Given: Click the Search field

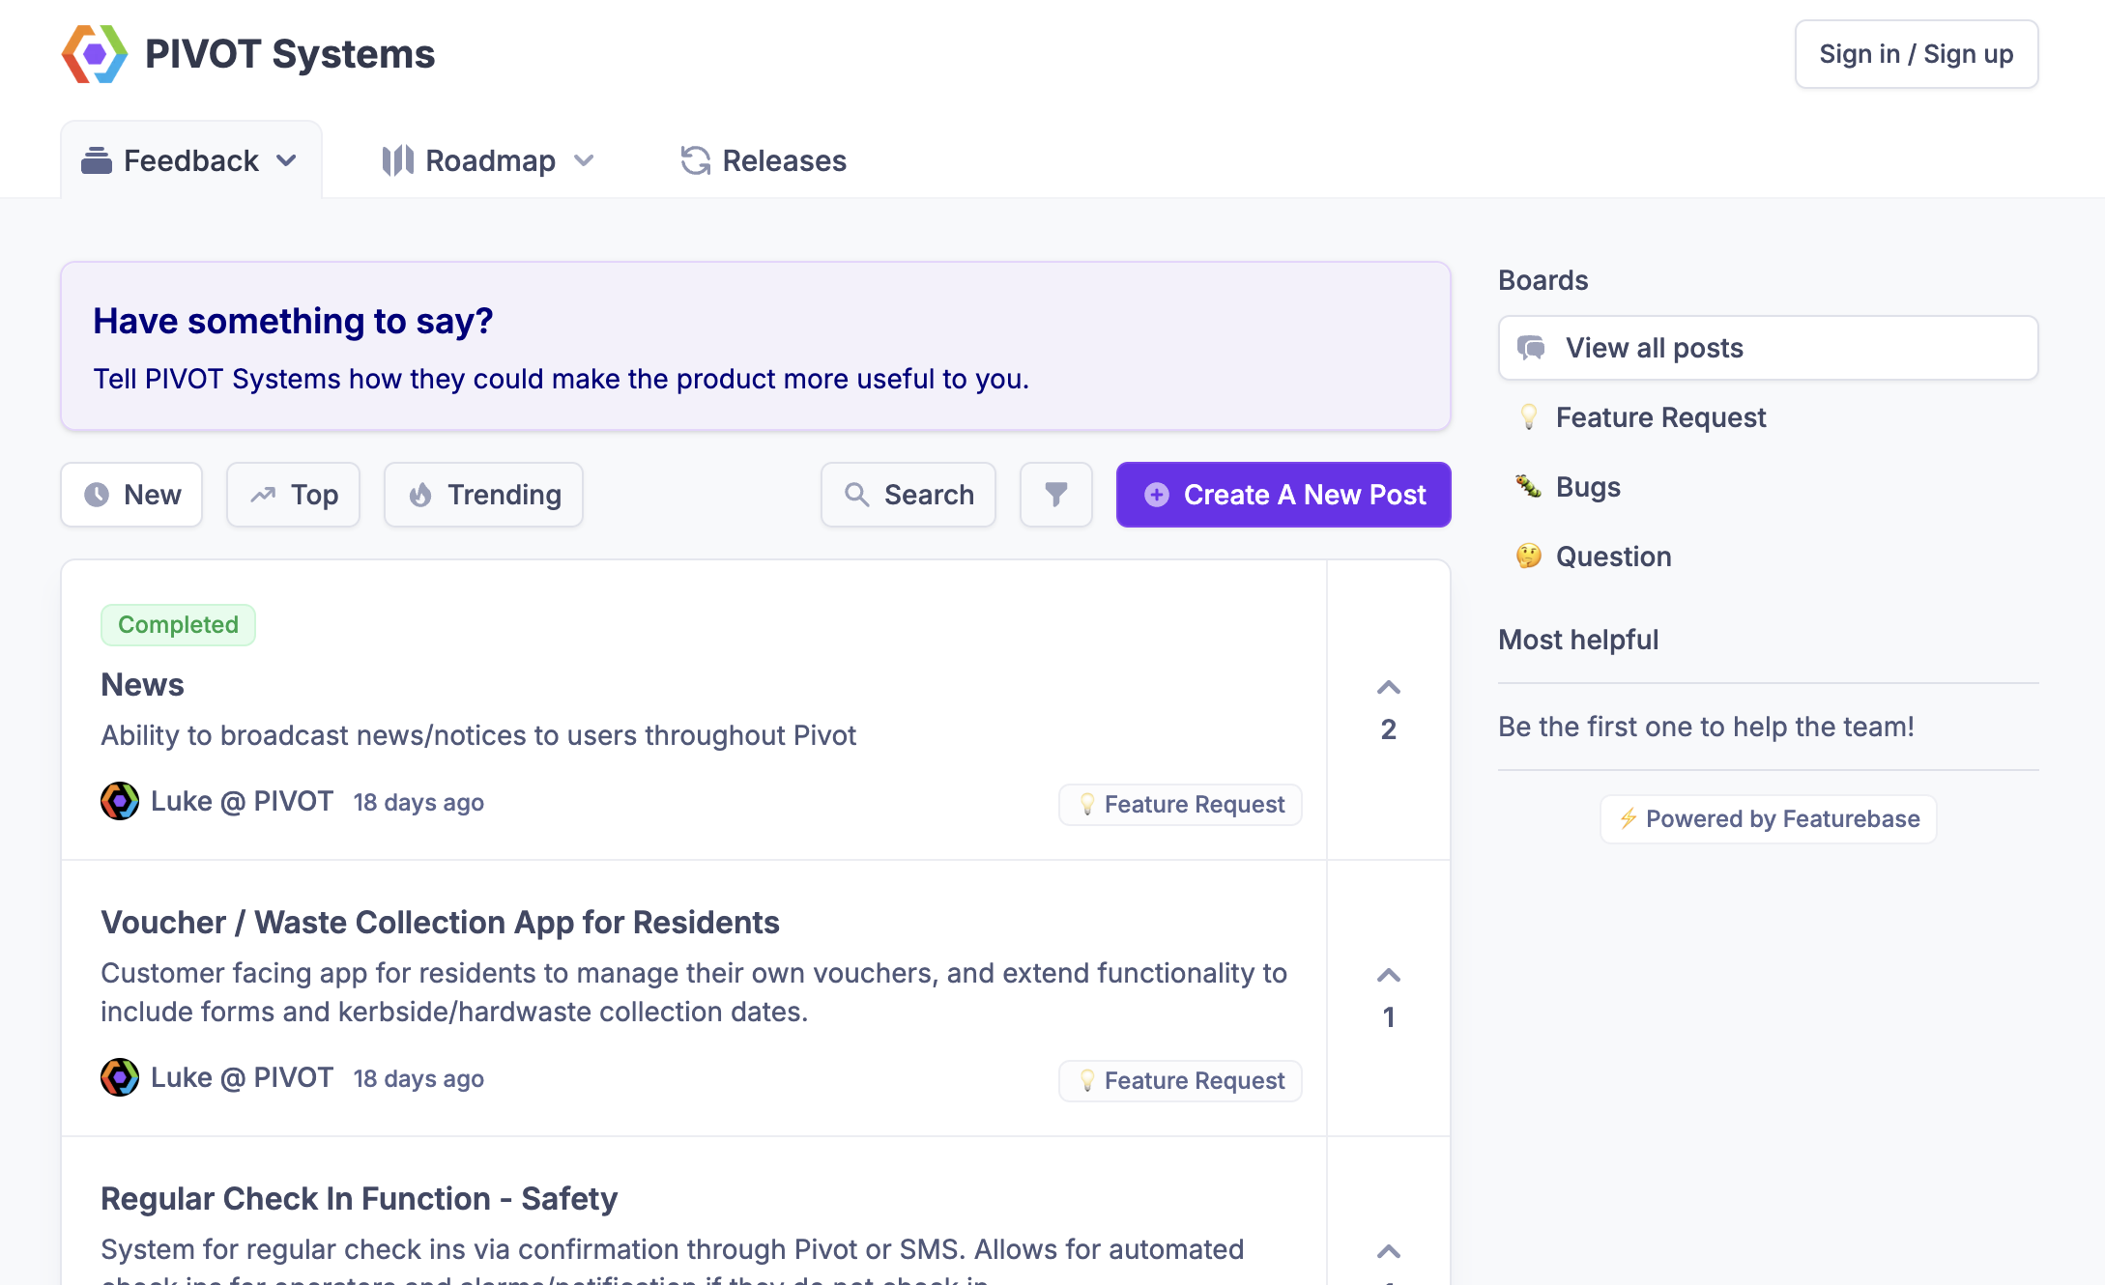Looking at the screenshot, I should (908, 495).
